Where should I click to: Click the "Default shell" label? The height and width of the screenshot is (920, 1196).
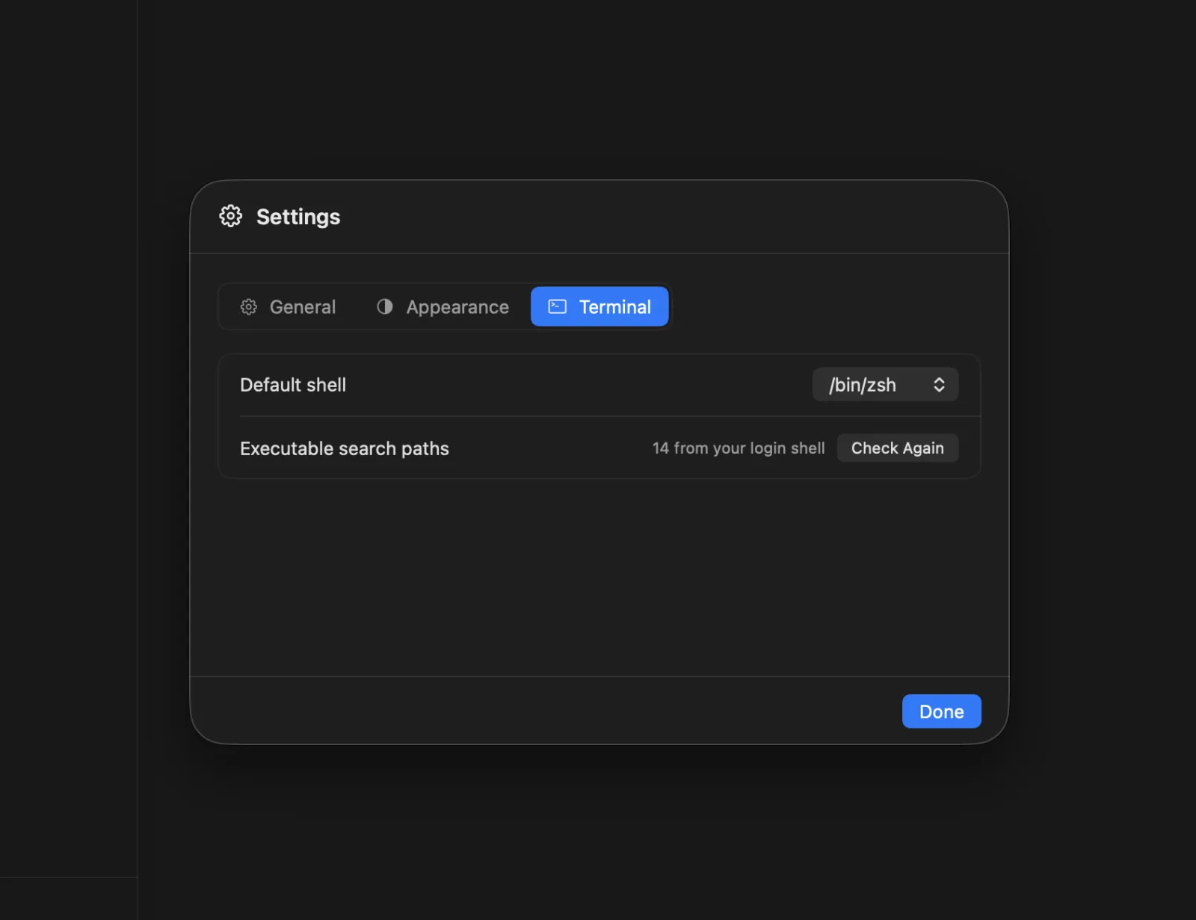(x=293, y=385)
